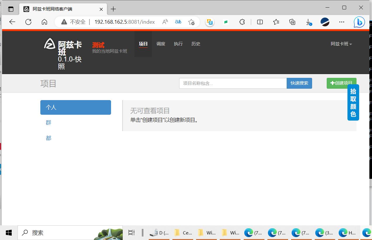Click the 快速搜索 search button
The image size is (372, 240).
pyautogui.click(x=299, y=83)
